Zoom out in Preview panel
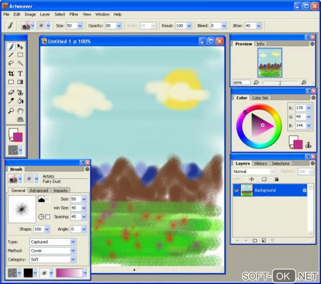The image size is (321, 284). click(256, 83)
